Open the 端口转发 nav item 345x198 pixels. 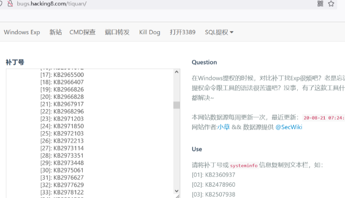coord(117,32)
